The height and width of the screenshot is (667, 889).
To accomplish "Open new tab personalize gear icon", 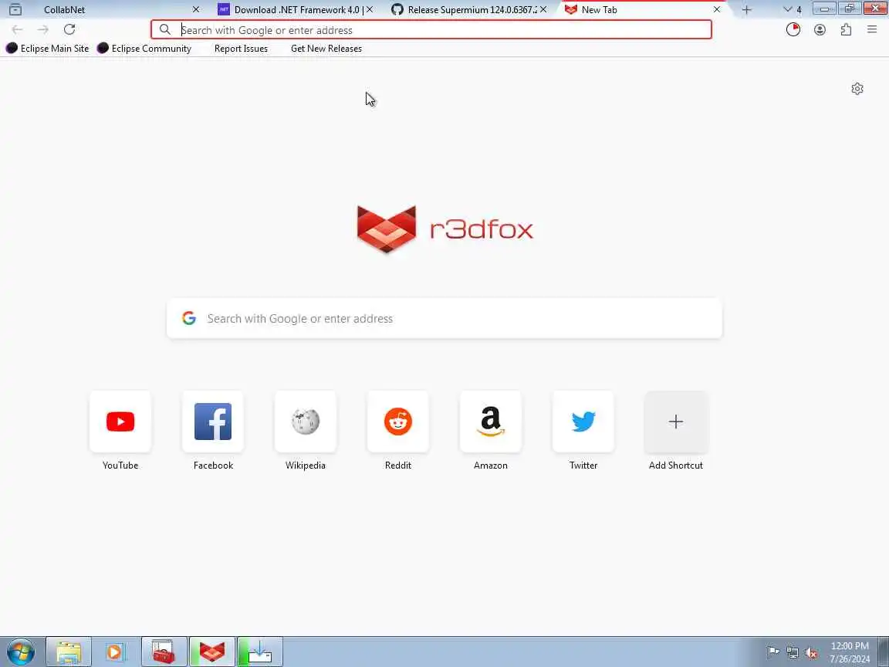I will click(857, 89).
